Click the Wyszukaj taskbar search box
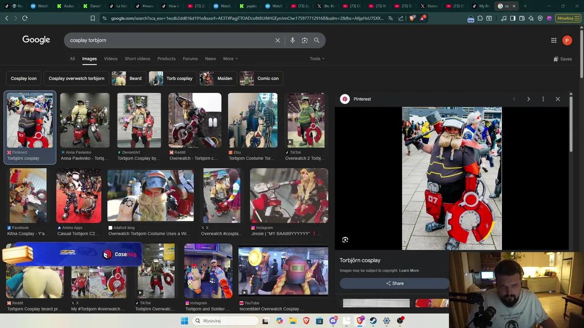584x328 pixels. coord(226,321)
